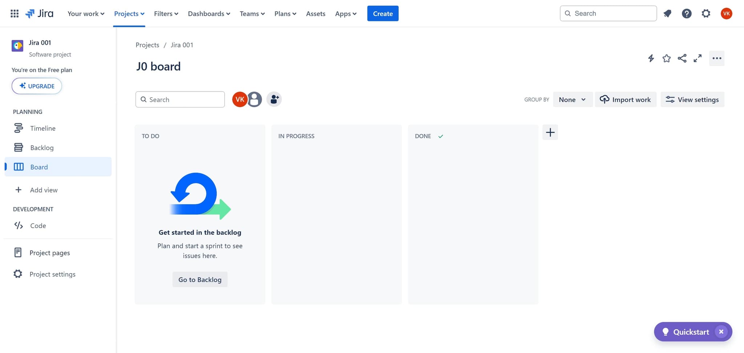Open the Timeline view in sidebar
The image size is (744, 353).
click(43, 128)
